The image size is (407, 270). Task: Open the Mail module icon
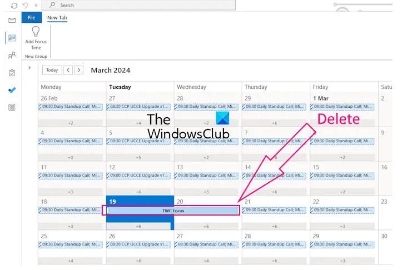coord(12,20)
